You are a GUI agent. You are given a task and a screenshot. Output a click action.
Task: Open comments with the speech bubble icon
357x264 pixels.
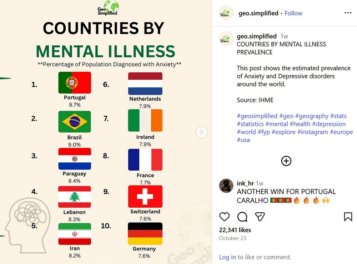242,217
